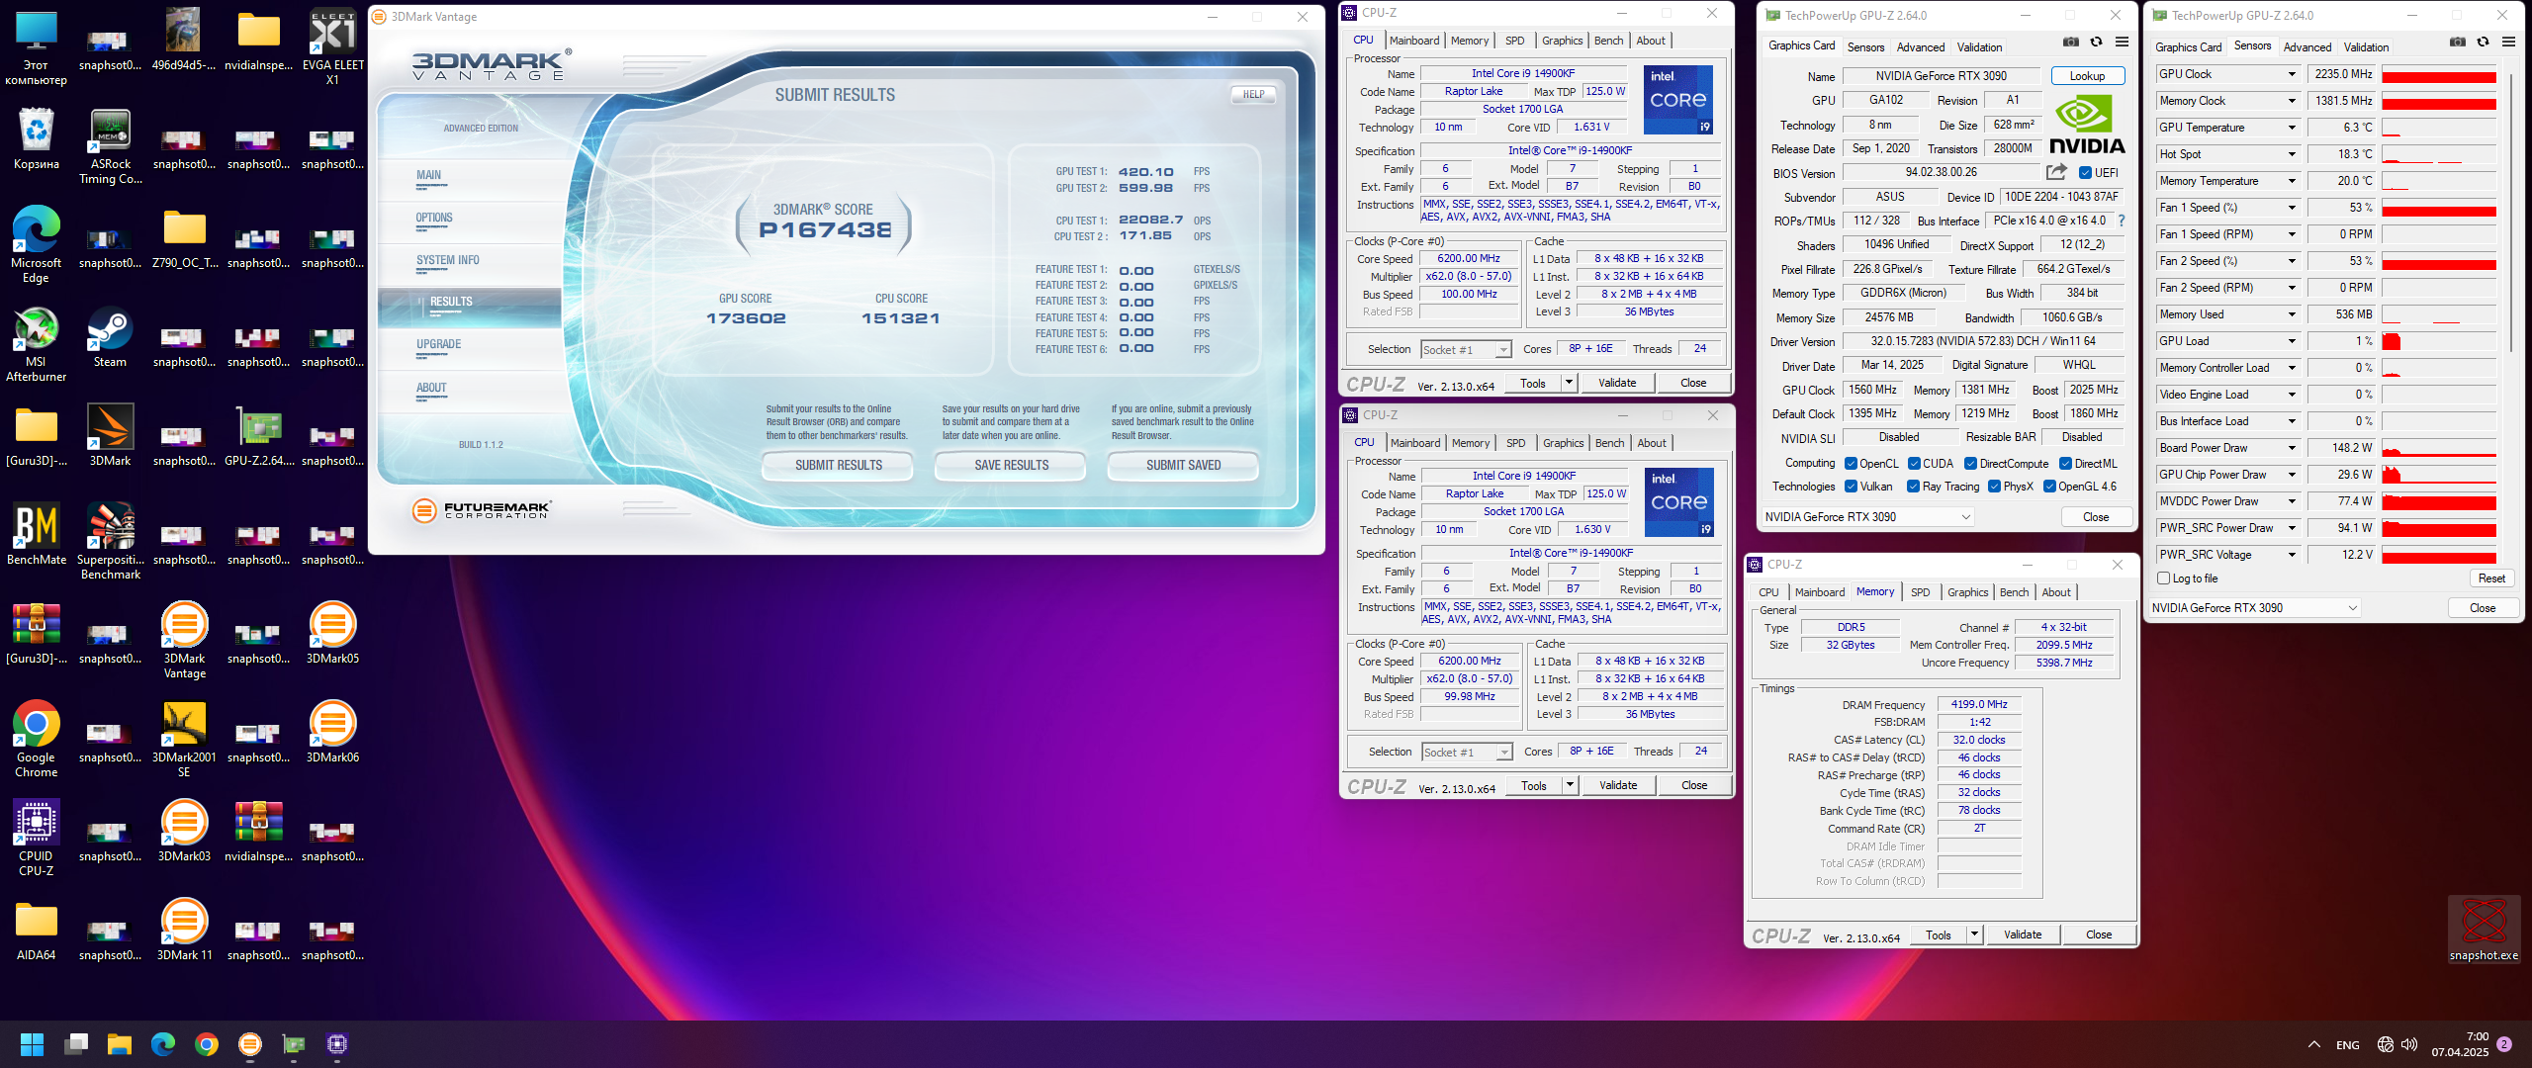Viewport: 2532px width, 1068px height.
Task: Expand the Memory Clock sensor dropdown
Action: pyautogui.click(x=2291, y=101)
